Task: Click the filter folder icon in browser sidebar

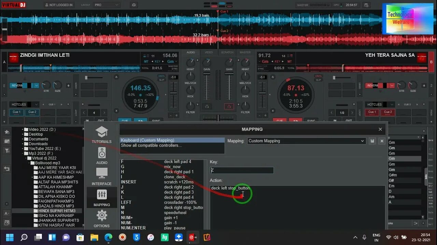Action: [x=6, y=151]
